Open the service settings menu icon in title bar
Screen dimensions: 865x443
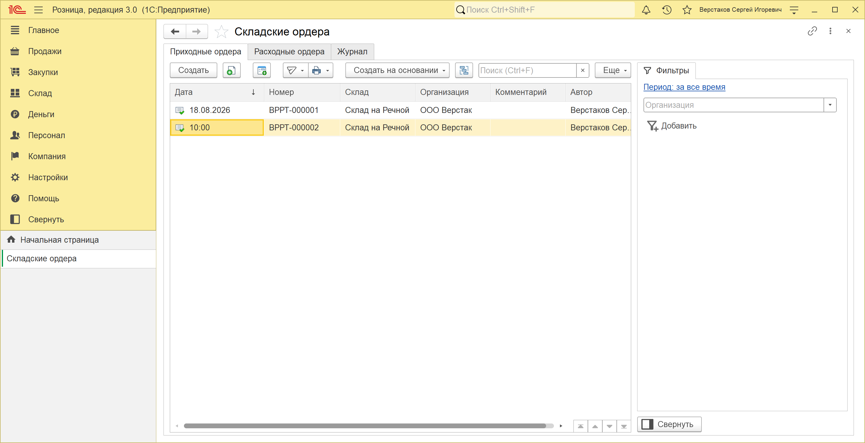(794, 10)
